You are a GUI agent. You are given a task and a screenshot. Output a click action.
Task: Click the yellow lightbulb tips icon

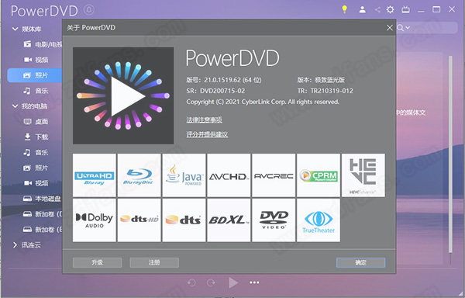coord(344,9)
